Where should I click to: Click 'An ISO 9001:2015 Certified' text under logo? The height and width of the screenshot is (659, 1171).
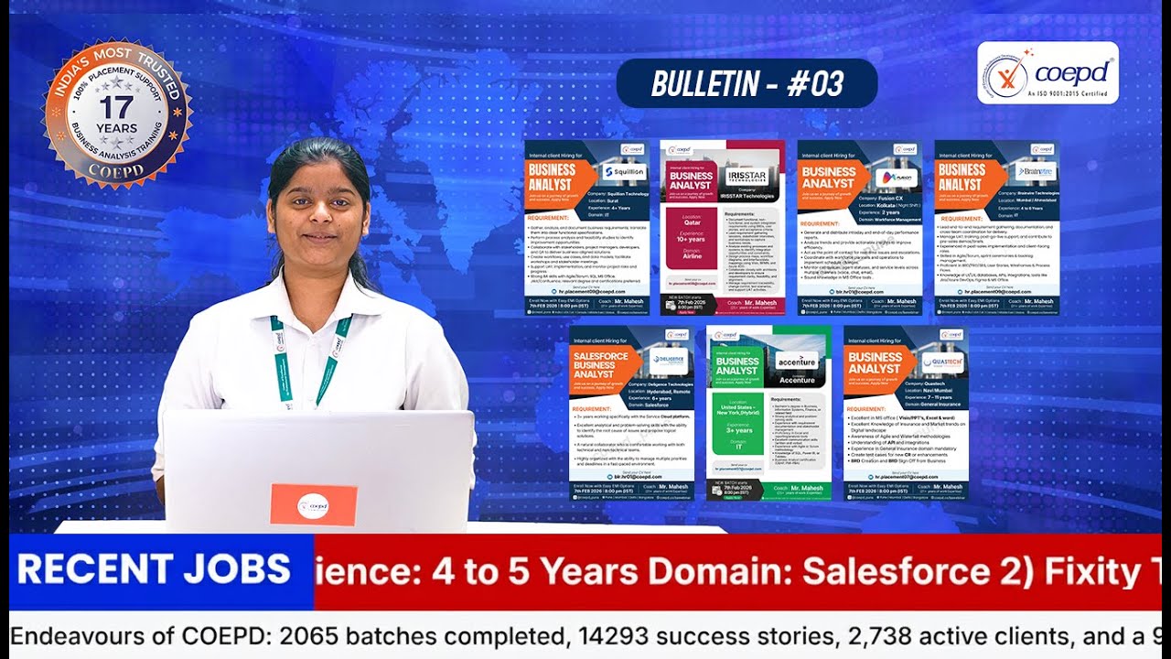coord(1067,94)
